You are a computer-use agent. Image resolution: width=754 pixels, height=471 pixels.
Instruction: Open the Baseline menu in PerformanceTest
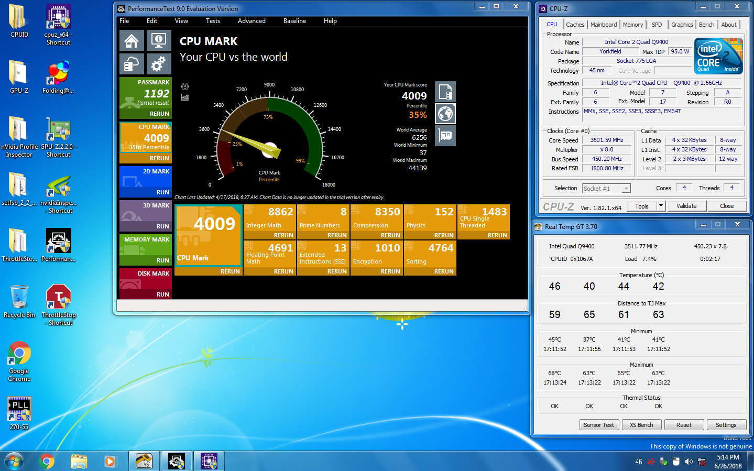(294, 21)
